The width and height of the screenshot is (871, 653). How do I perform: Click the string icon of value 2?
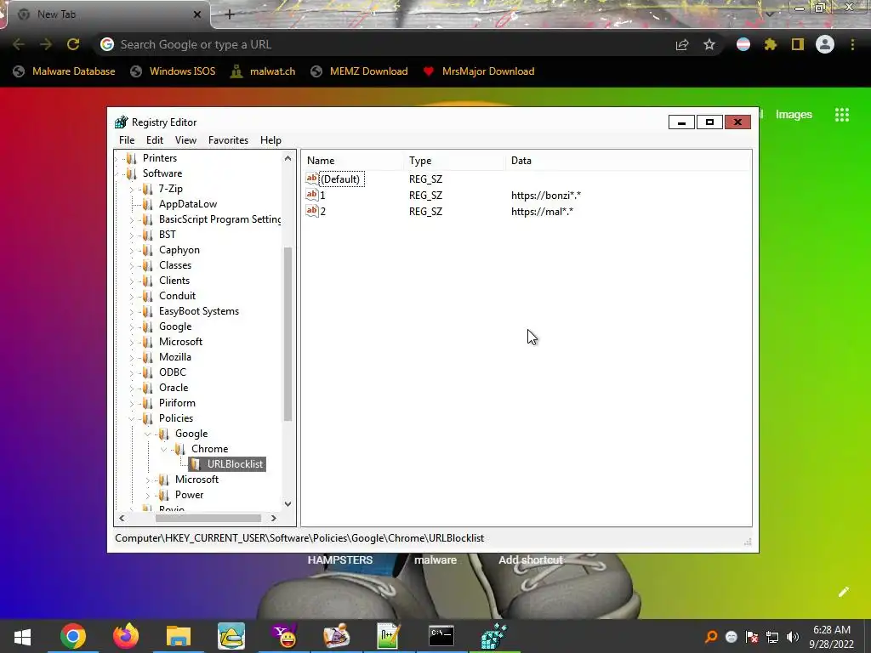pos(312,211)
